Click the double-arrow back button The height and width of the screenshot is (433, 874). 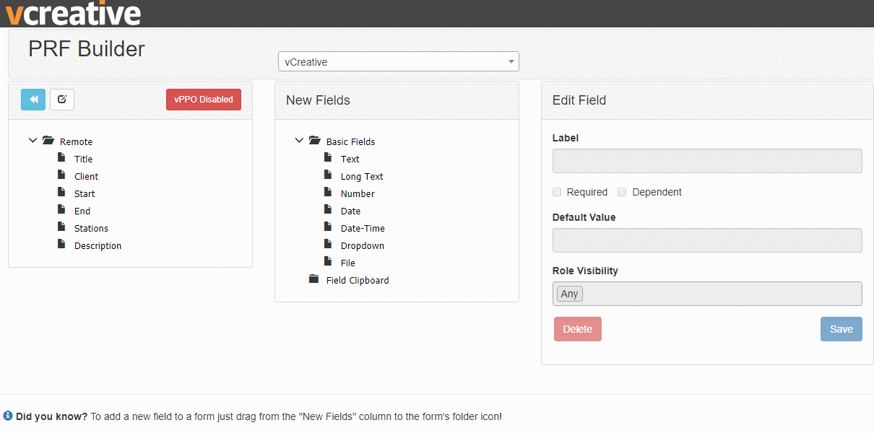point(33,100)
